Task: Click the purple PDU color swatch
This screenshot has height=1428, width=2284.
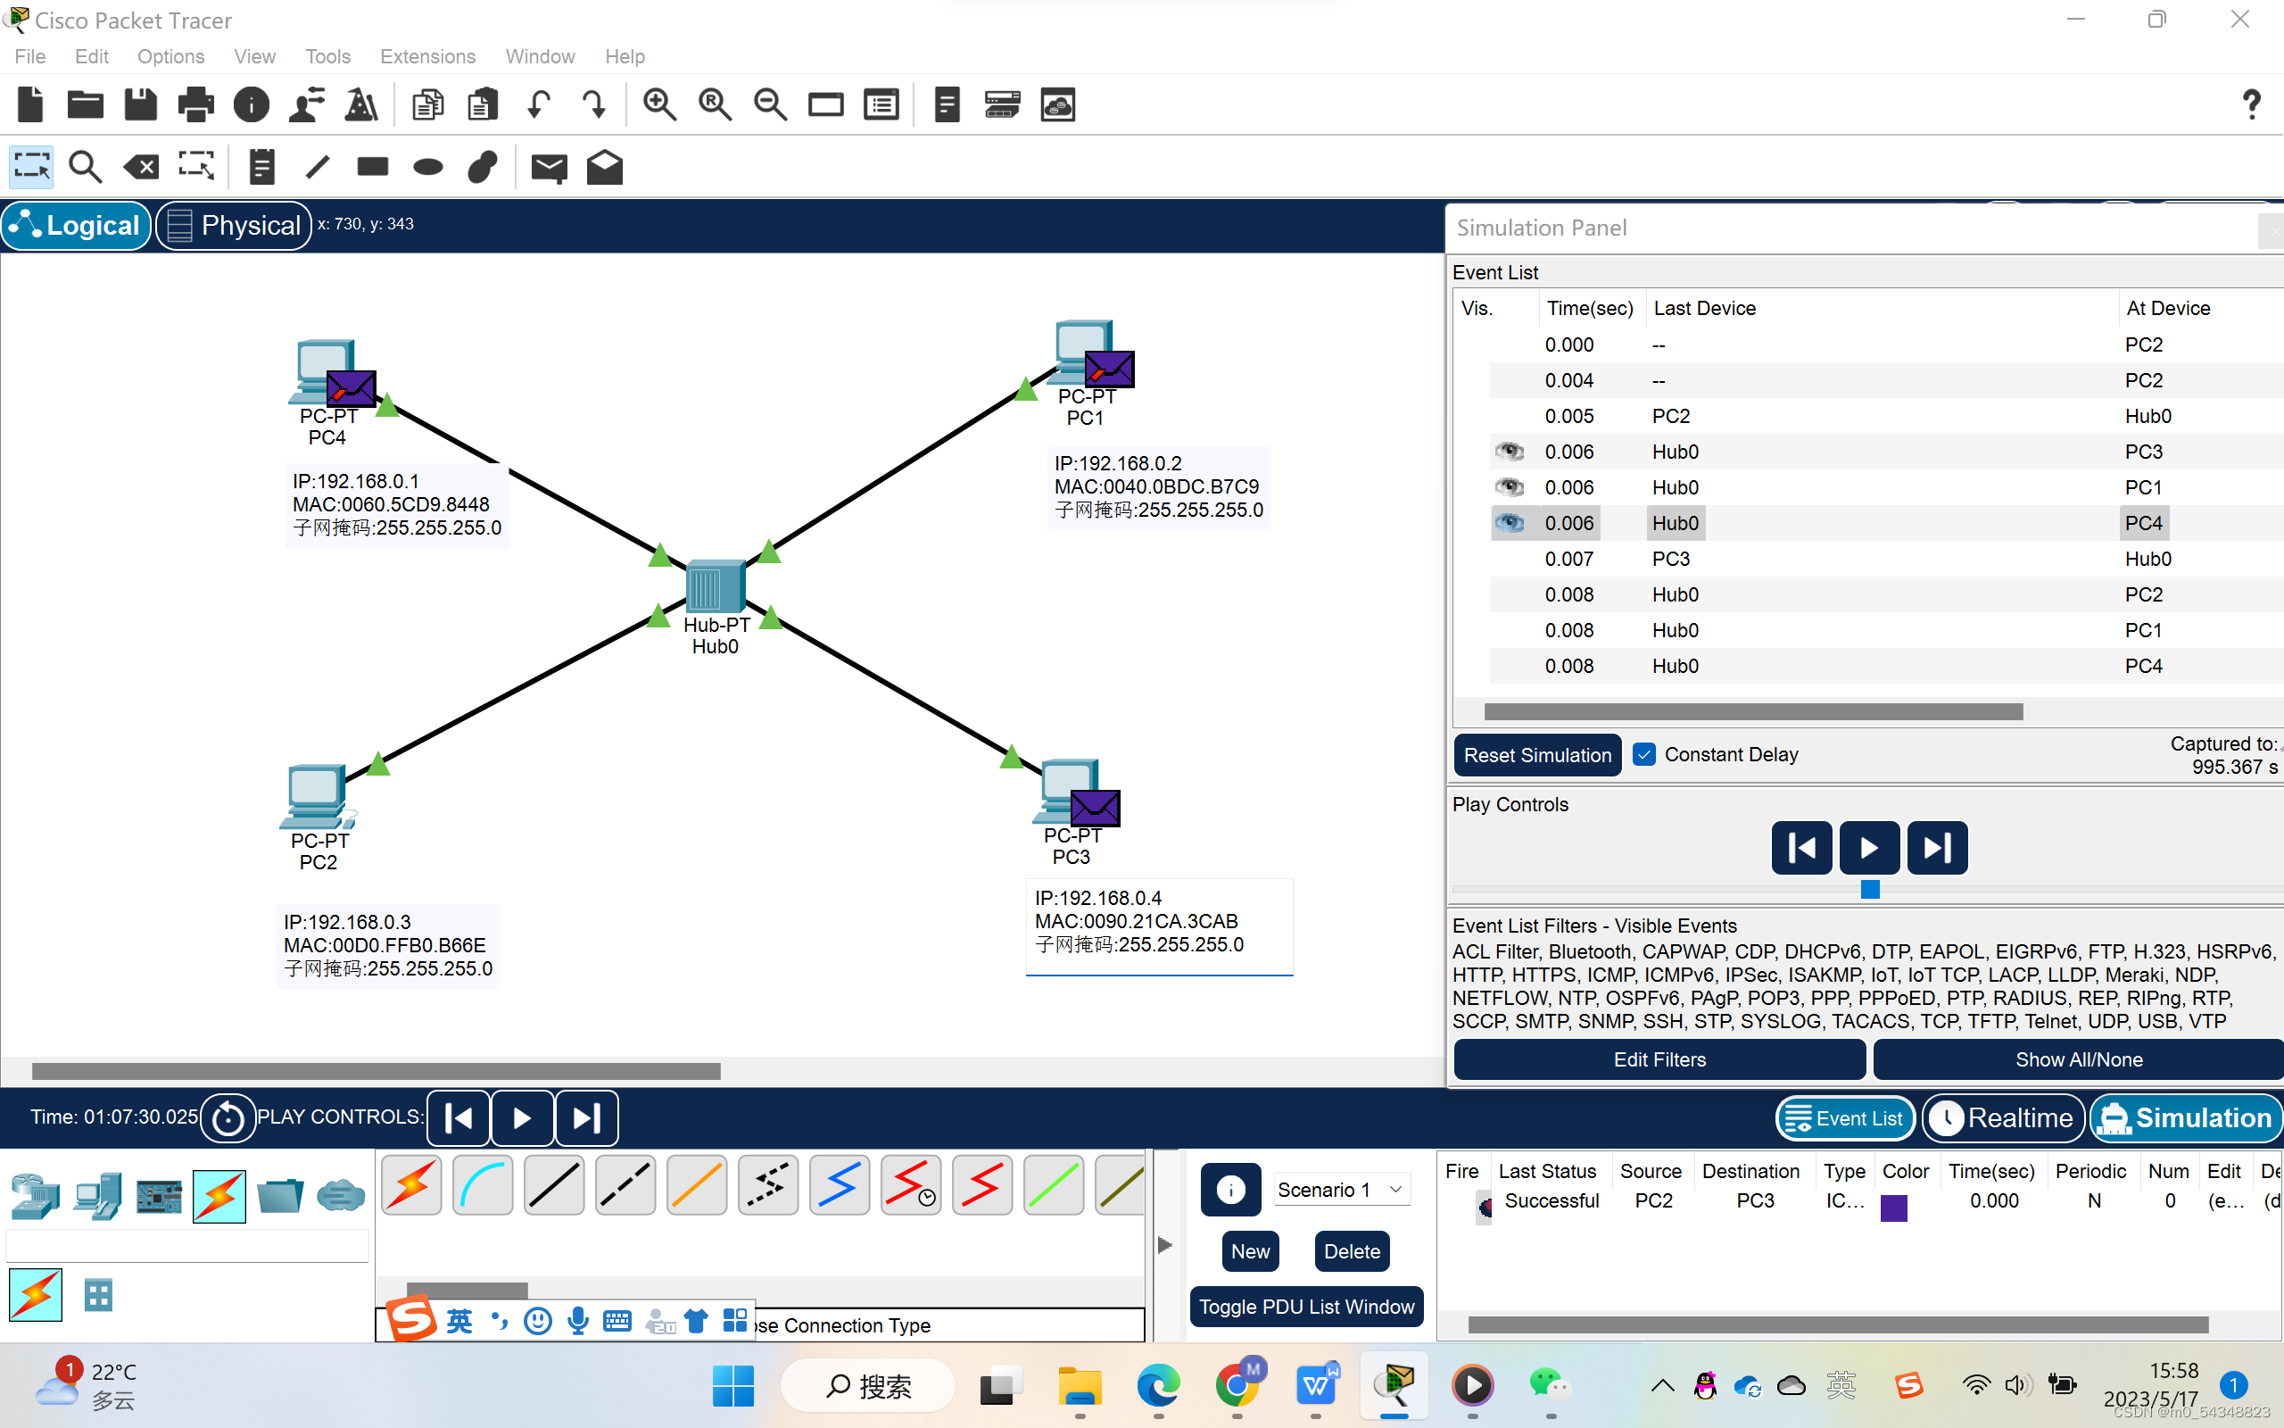Action: pos(1893,1208)
